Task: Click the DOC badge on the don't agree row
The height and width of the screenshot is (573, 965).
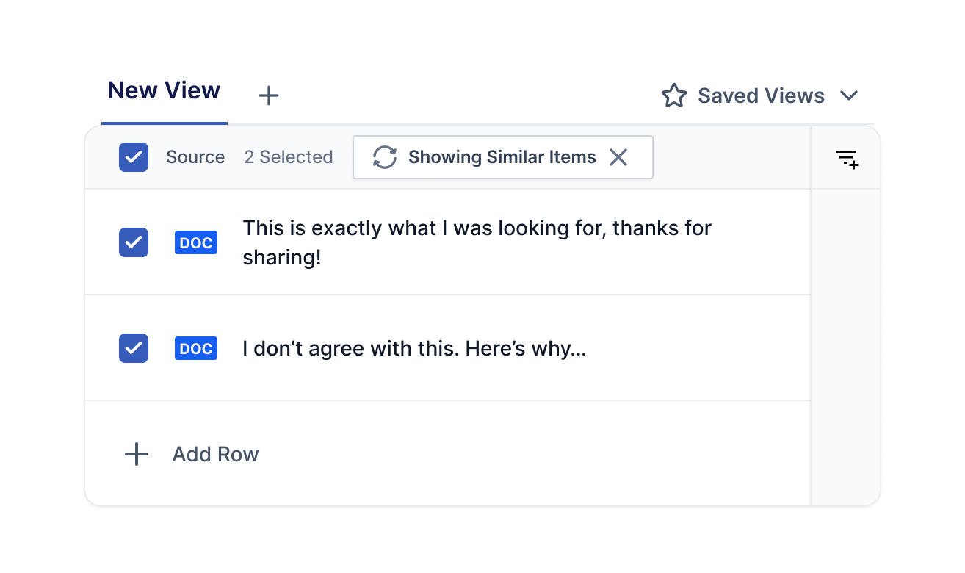Action: coord(196,348)
